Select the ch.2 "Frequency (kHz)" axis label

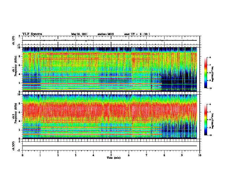click(16, 113)
